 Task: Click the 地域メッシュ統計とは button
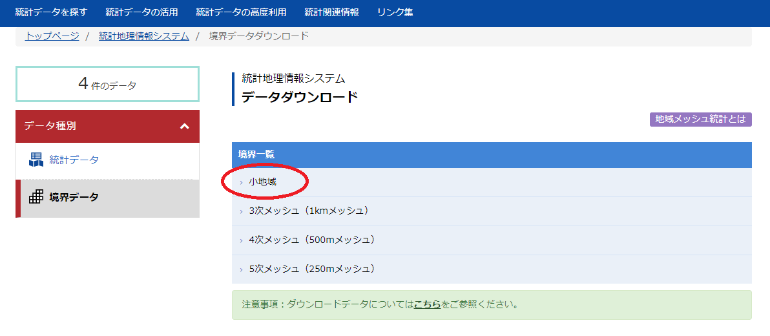point(700,120)
